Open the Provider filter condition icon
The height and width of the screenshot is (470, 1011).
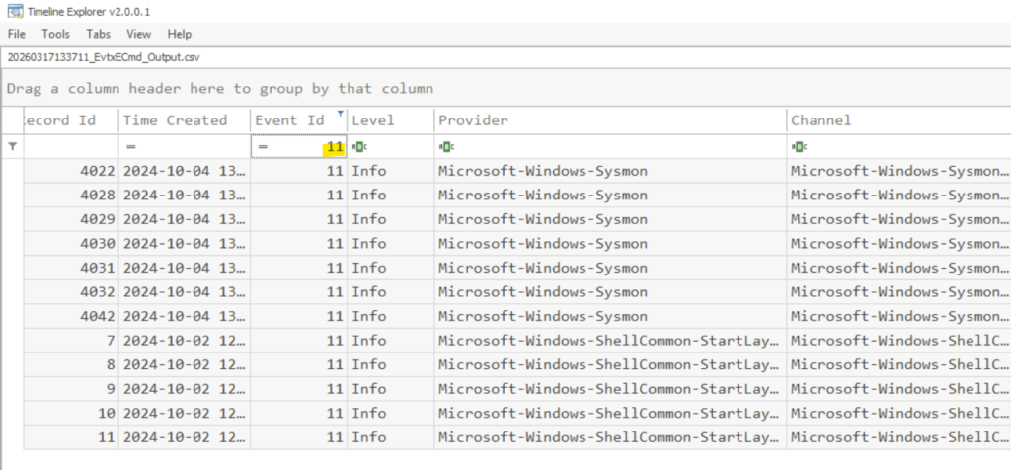pyautogui.click(x=446, y=146)
